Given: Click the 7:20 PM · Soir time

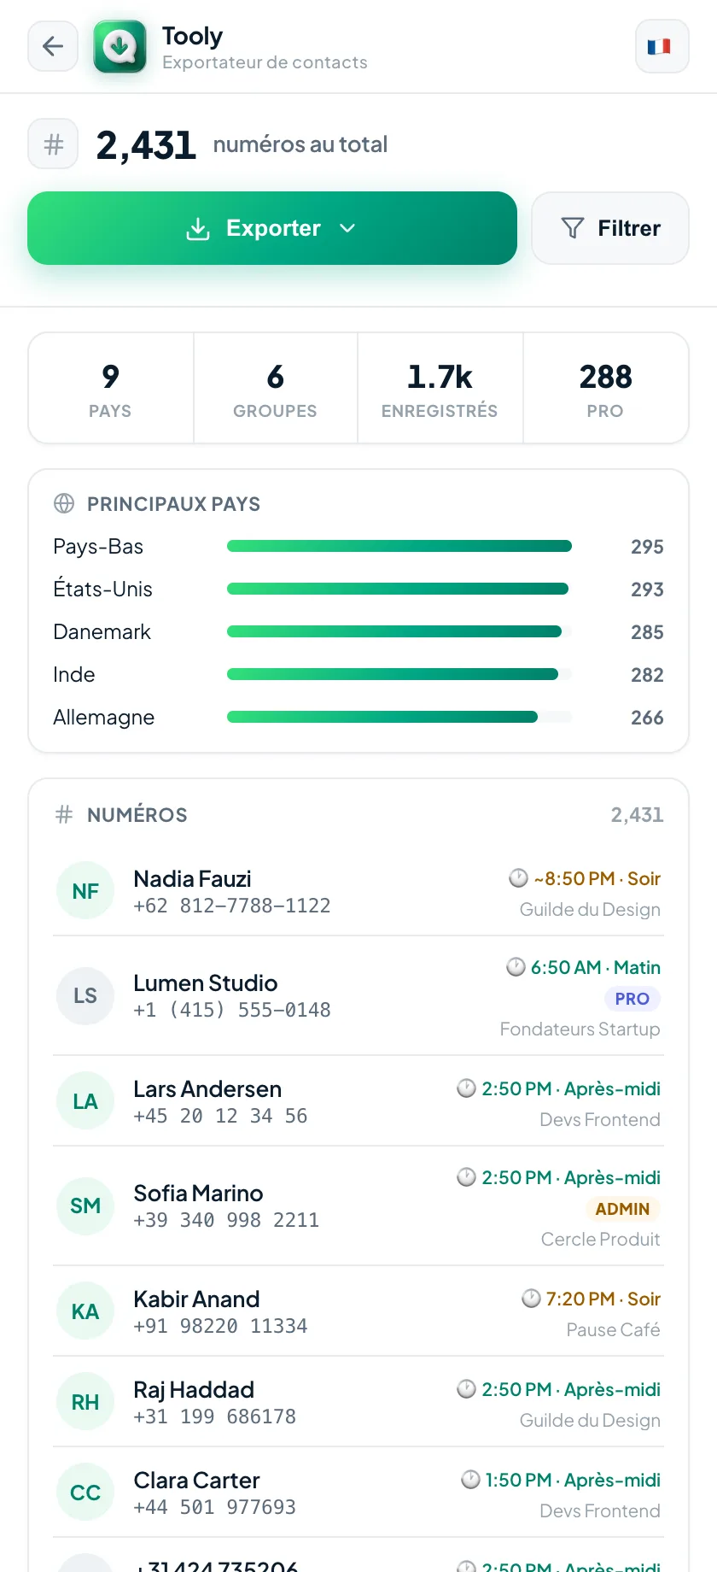Looking at the screenshot, I should pos(603,1299).
